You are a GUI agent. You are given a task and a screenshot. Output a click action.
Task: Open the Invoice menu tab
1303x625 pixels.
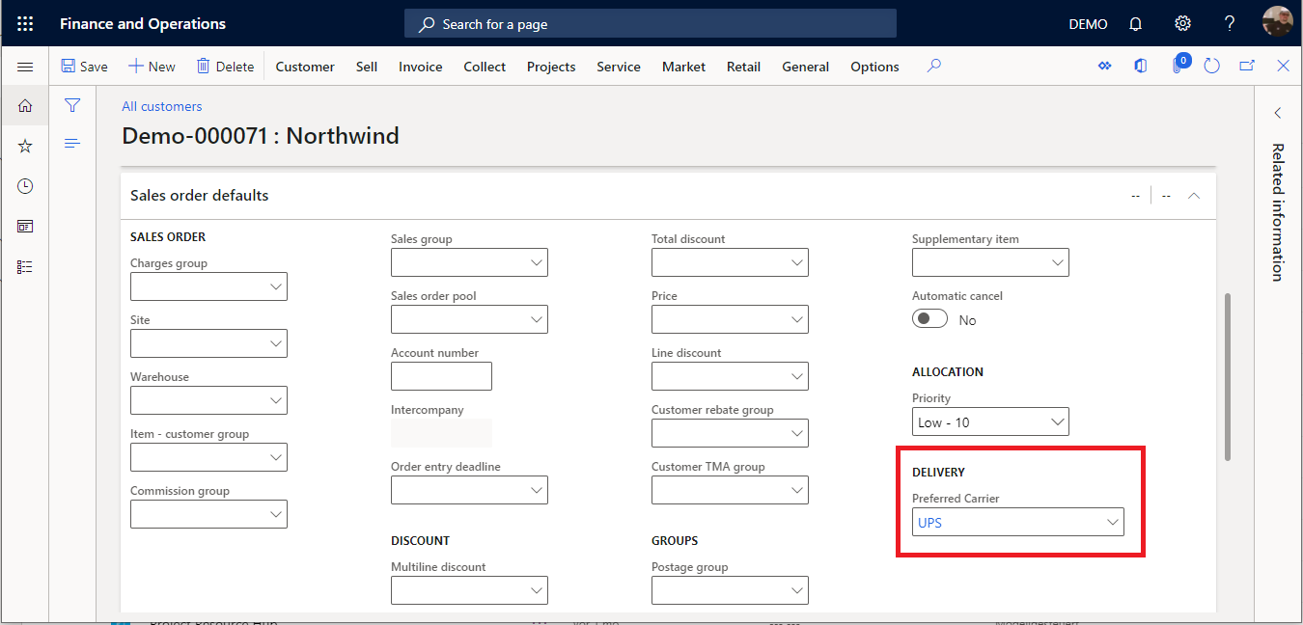pos(420,67)
